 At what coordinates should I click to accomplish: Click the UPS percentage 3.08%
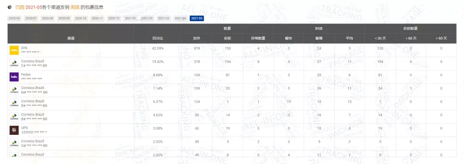point(158,128)
